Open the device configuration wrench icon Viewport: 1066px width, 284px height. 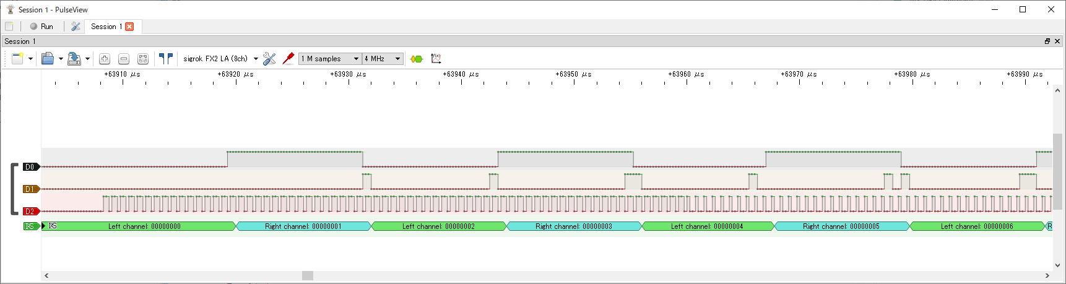[269, 59]
